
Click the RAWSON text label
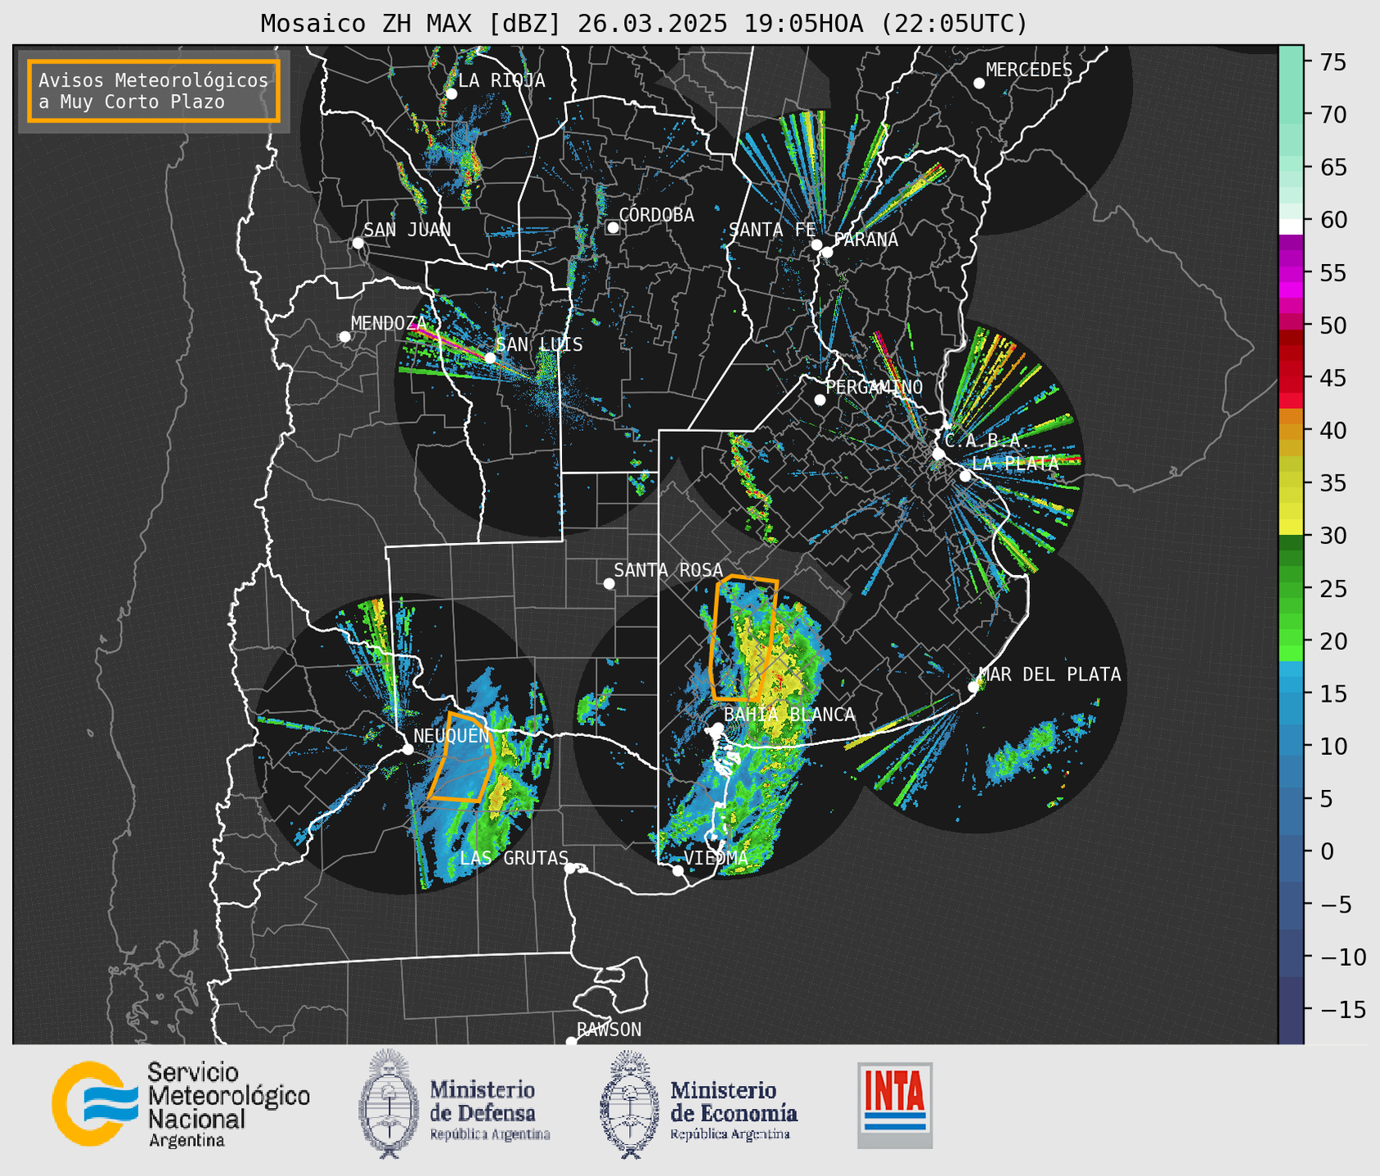coord(609,1030)
